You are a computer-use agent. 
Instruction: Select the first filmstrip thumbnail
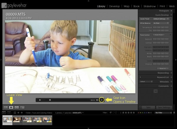pyautogui.click(x=8, y=120)
